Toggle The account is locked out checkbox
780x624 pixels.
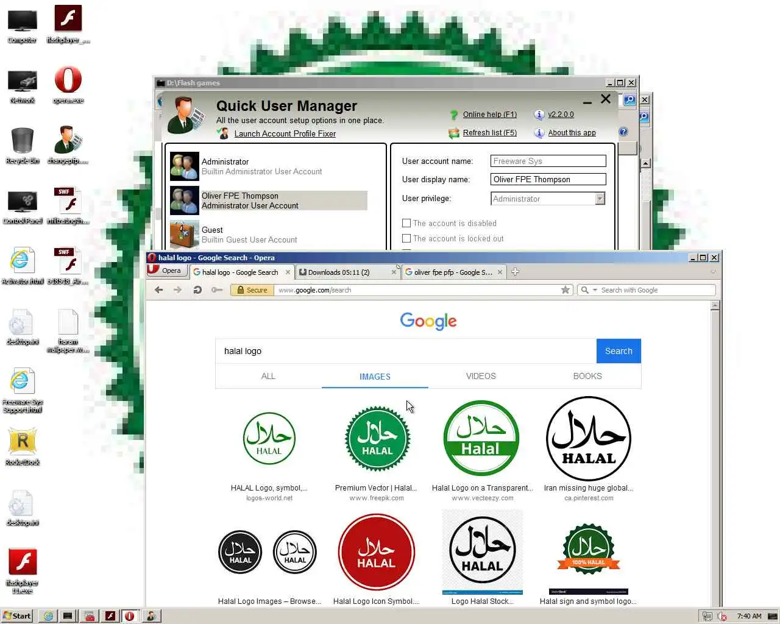[x=406, y=238]
